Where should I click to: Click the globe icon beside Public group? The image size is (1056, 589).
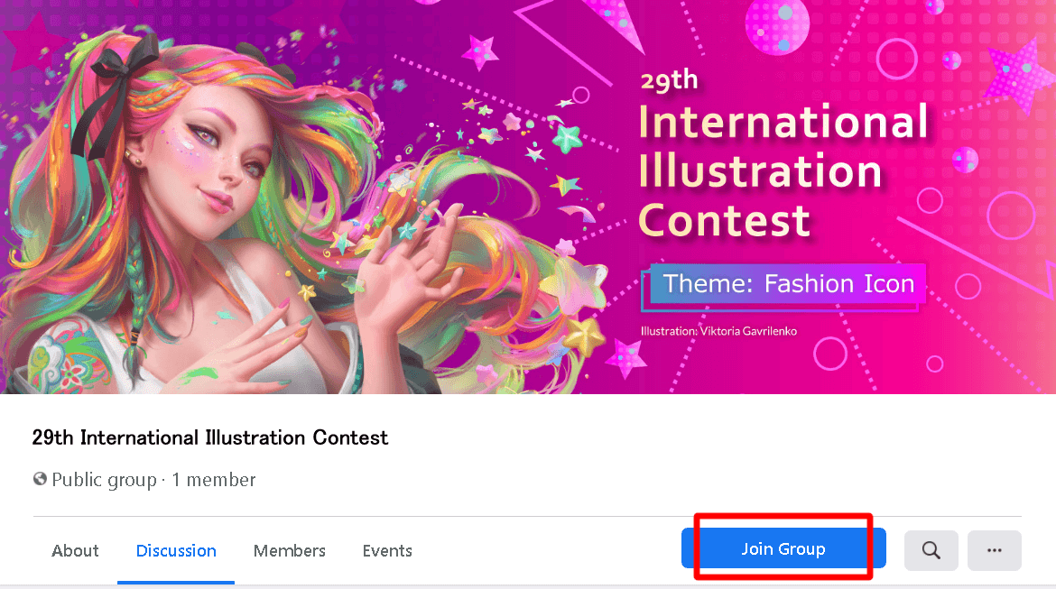pyautogui.click(x=40, y=479)
